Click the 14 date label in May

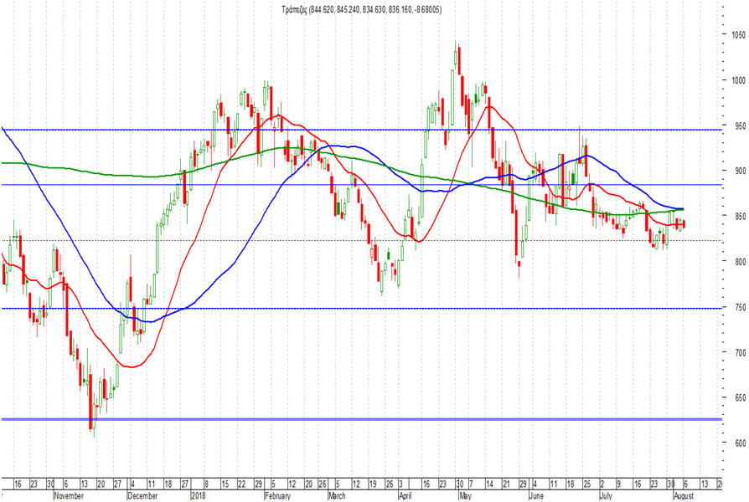(489, 484)
